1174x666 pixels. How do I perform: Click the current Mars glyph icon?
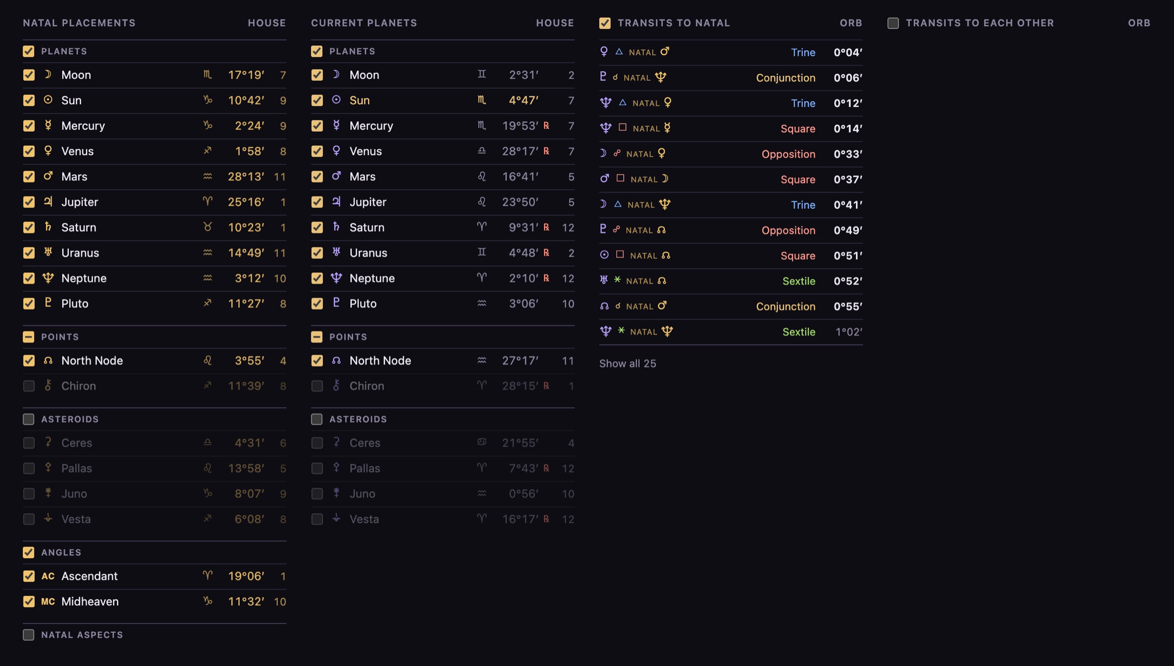point(336,176)
